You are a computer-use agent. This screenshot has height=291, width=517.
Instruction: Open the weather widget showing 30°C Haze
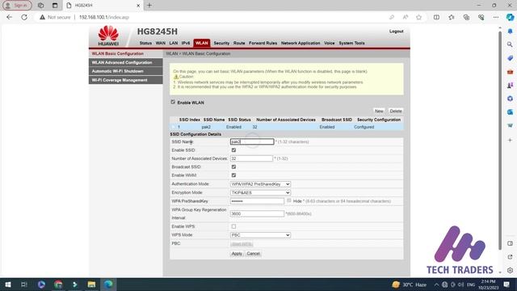(410, 285)
